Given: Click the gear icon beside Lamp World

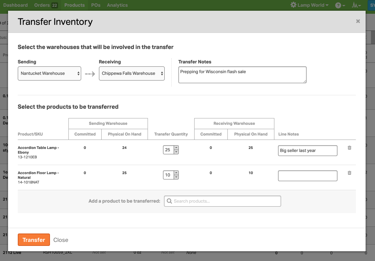Looking at the screenshot, I should [293, 5].
